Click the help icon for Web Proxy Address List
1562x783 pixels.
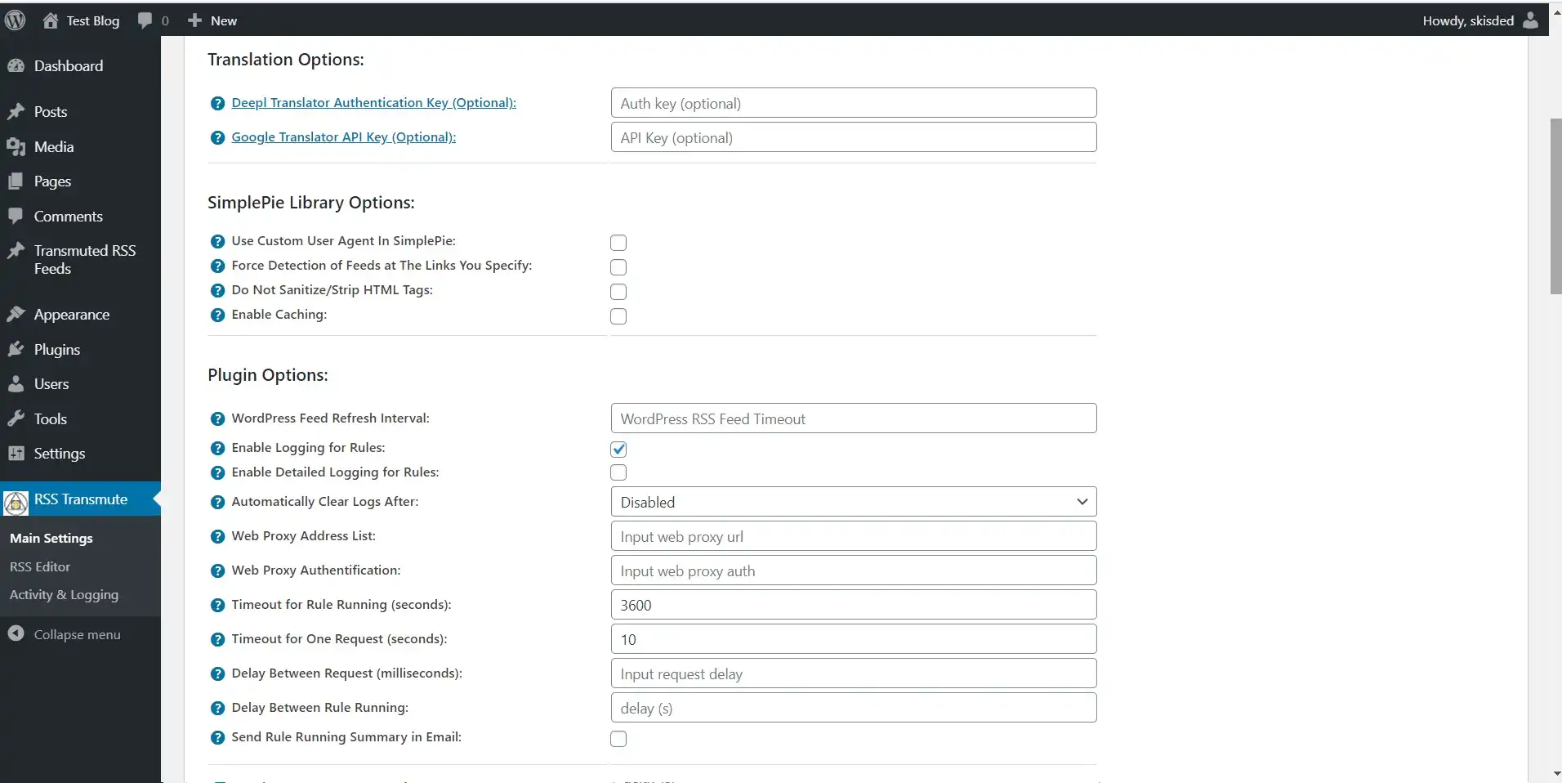pyautogui.click(x=217, y=538)
